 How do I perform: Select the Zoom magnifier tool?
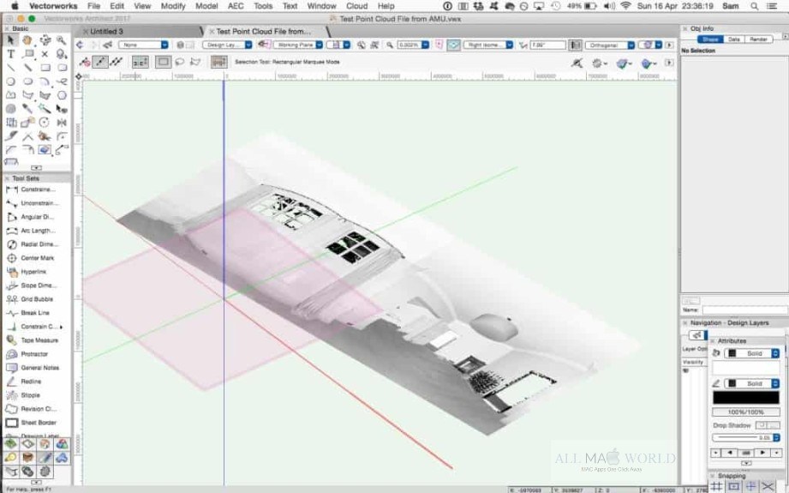tap(62, 39)
